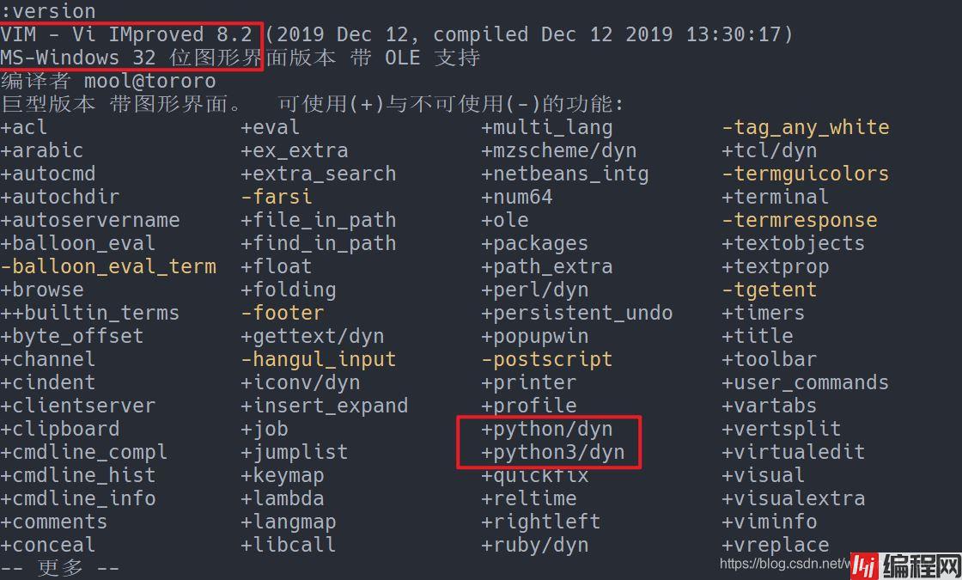This screenshot has height=580, width=962.
Task: Click the +terminal feature entry
Action: tap(775, 197)
